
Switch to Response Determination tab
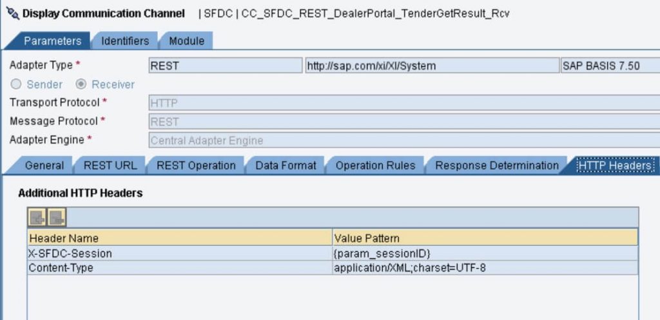click(x=497, y=165)
